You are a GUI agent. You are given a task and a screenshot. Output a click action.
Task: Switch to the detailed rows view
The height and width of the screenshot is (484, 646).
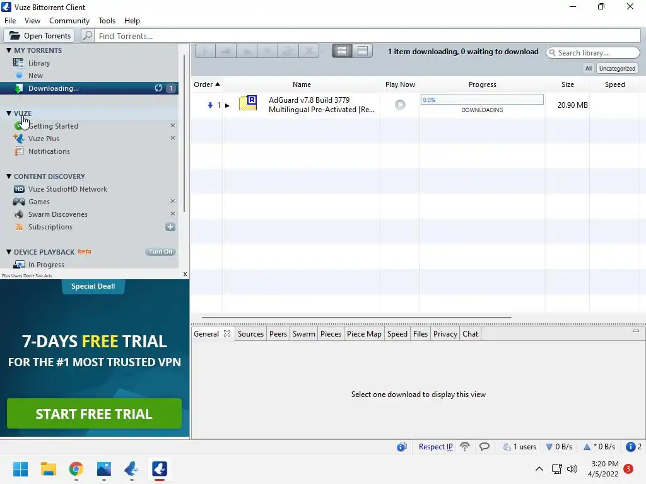[x=342, y=51]
